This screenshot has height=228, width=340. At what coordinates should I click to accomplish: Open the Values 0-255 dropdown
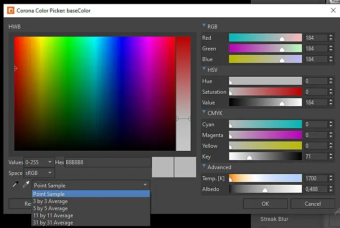pyautogui.click(x=39, y=162)
